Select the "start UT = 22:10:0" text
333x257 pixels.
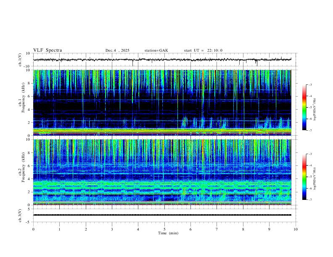[203, 50]
